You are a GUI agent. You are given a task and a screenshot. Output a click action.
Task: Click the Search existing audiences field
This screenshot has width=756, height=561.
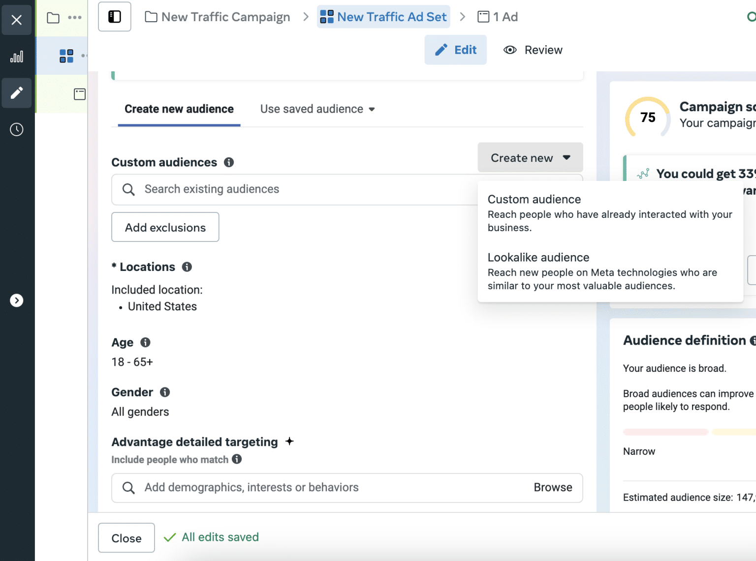[295, 189]
